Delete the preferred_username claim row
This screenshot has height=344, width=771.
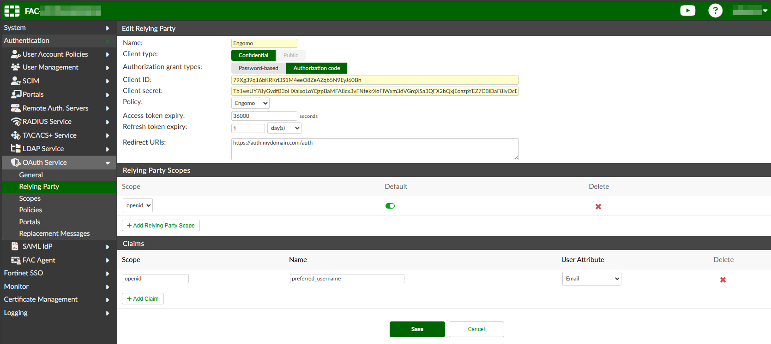tap(723, 280)
